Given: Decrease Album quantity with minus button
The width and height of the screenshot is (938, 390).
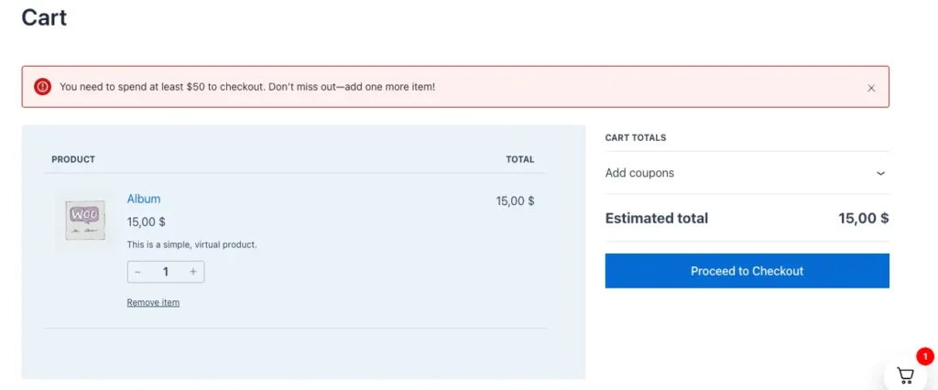Looking at the screenshot, I should click(138, 272).
